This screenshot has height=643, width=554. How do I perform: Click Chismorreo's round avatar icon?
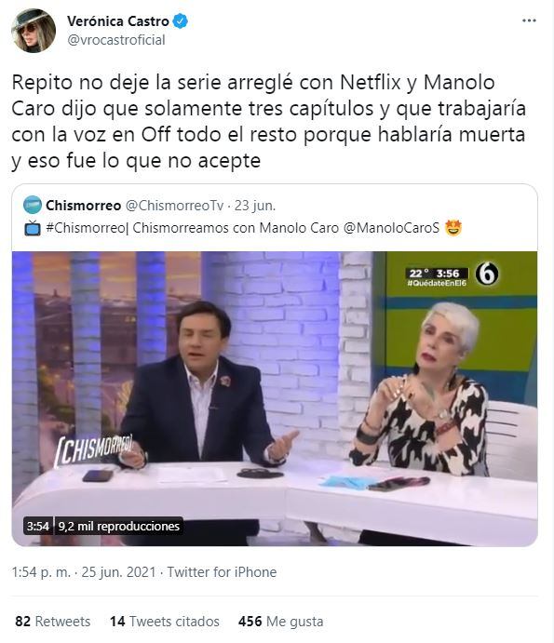point(33,205)
